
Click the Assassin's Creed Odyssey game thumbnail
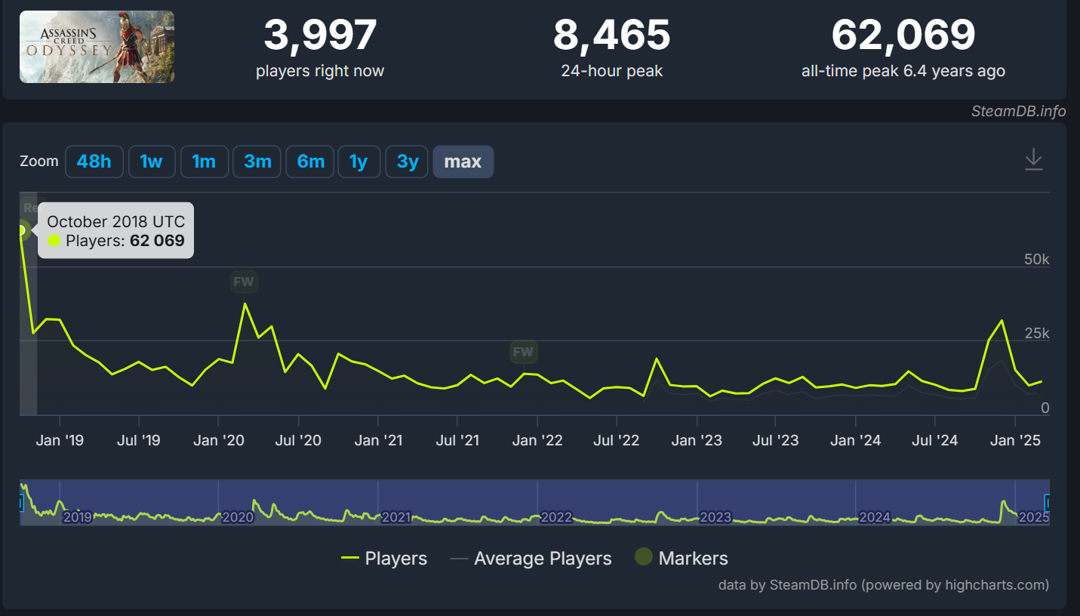coord(97,47)
